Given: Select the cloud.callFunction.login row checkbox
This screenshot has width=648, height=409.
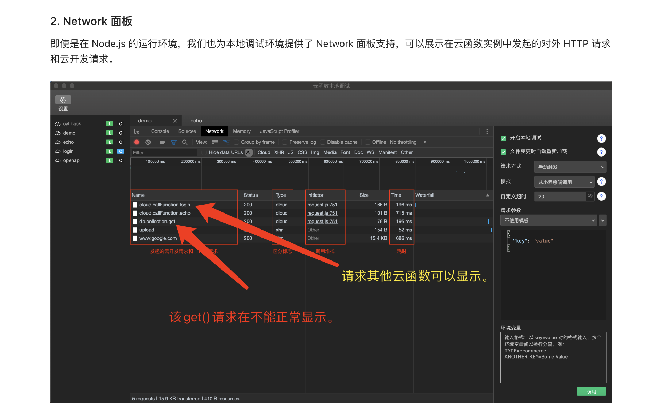Looking at the screenshot, I should click(x=135, y=205).
